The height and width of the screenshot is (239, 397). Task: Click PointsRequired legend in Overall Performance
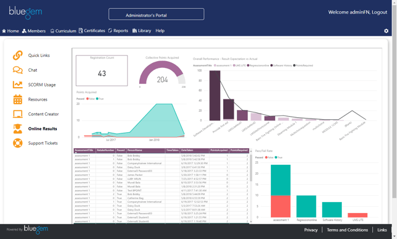click(303, 65)
